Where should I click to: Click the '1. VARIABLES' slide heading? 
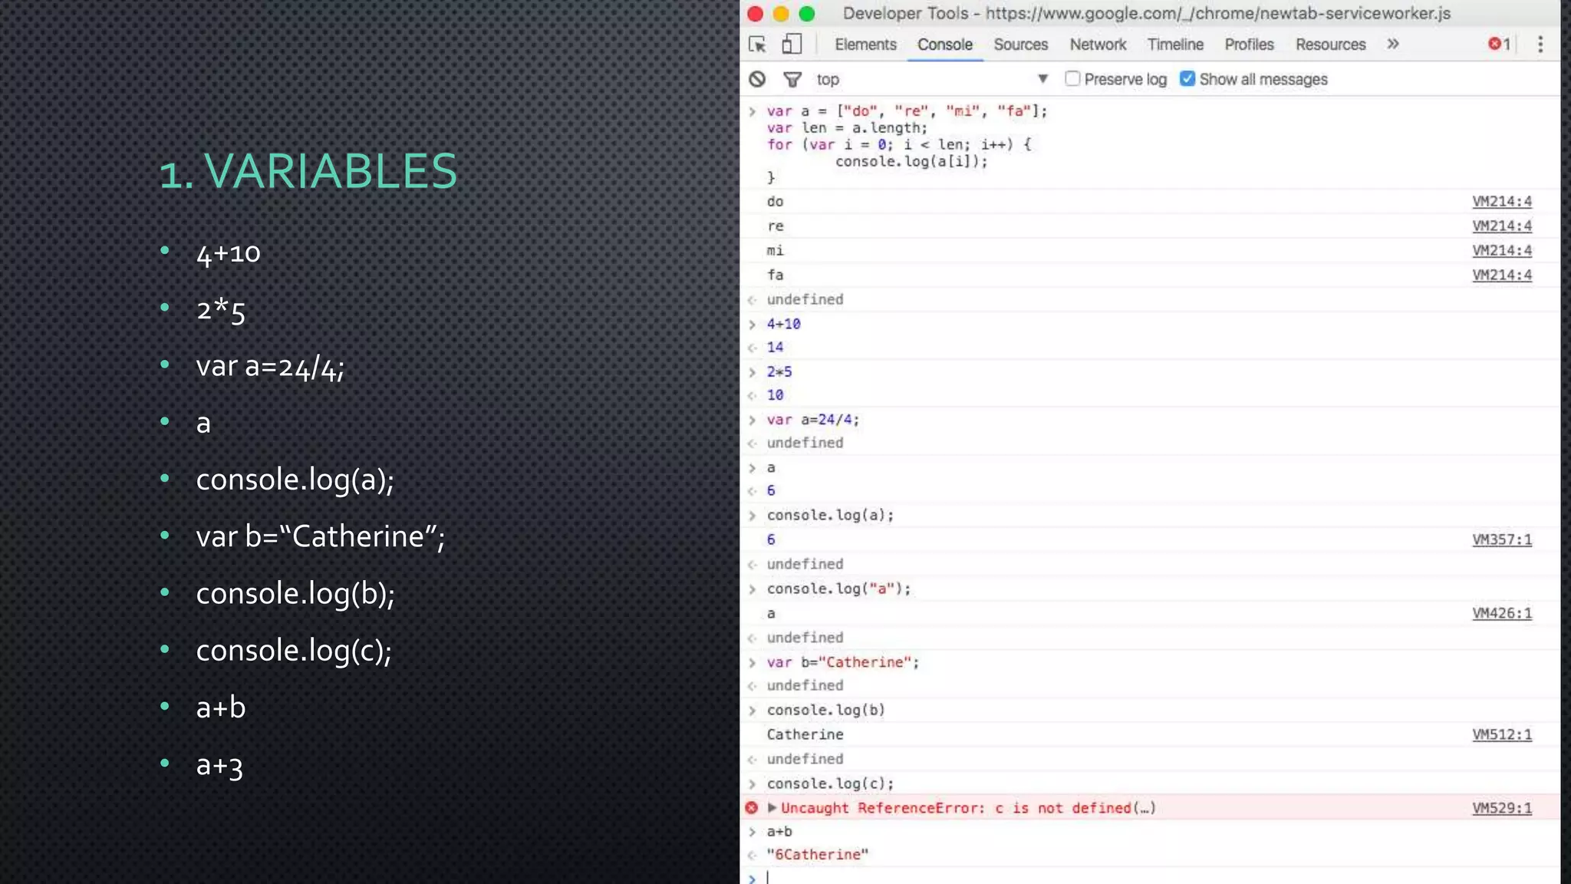coord(308,170)
